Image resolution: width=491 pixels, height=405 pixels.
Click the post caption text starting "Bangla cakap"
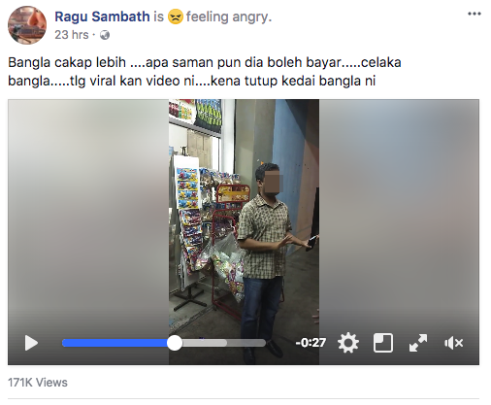[x=205, y=72]
